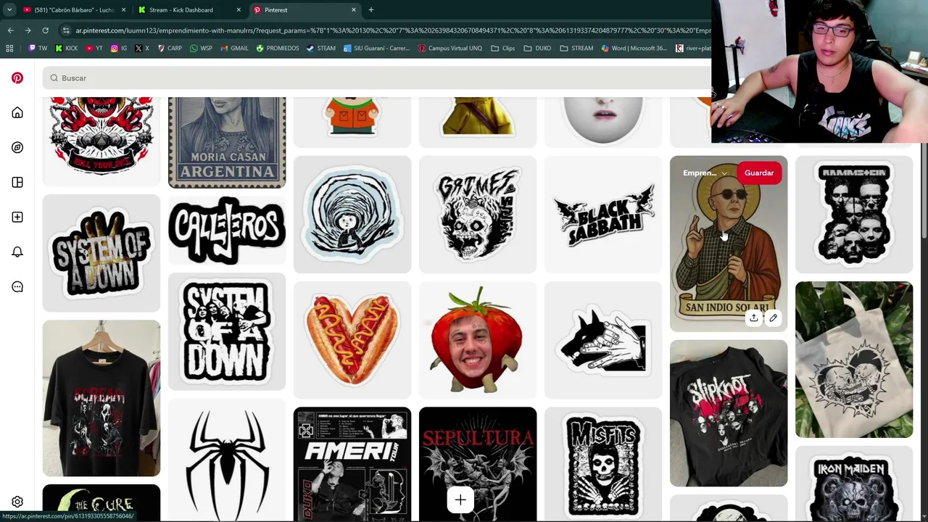Open the black-and-white System of a Down pin
Image resolution: width=928 pixels, height=522 pixels.
(x=227, y=331)
